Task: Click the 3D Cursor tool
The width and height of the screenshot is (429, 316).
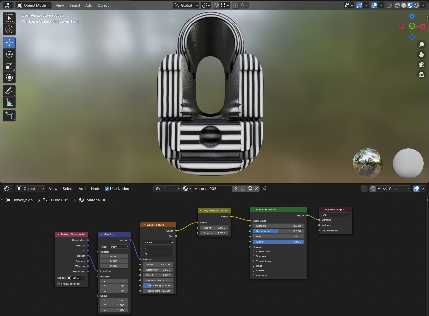Action: [9, 29]
